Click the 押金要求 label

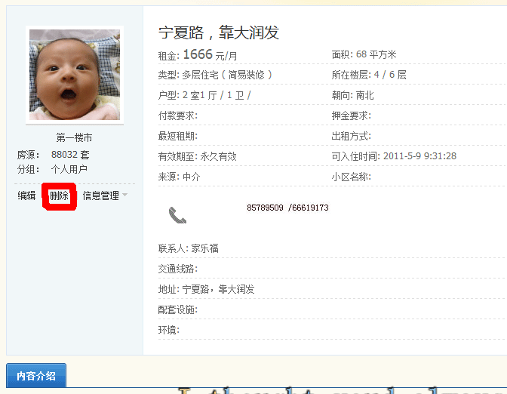click(351, 115)
